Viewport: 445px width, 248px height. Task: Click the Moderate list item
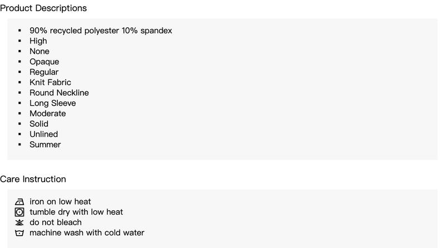pyautogui.click(x=48, y=113)
